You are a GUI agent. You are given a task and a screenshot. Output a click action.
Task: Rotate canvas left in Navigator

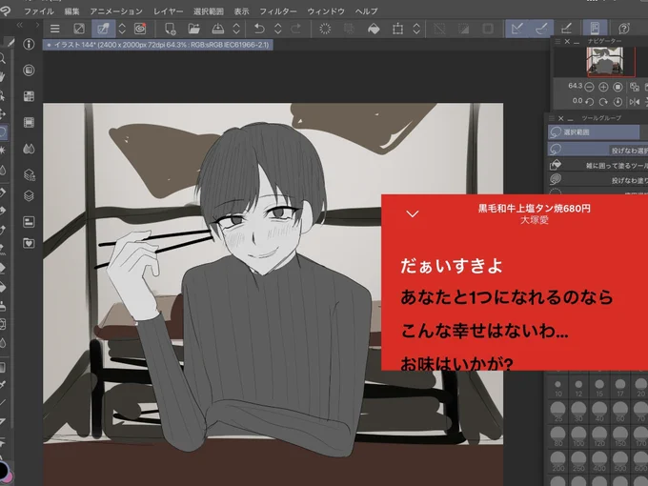coord(589,102)
